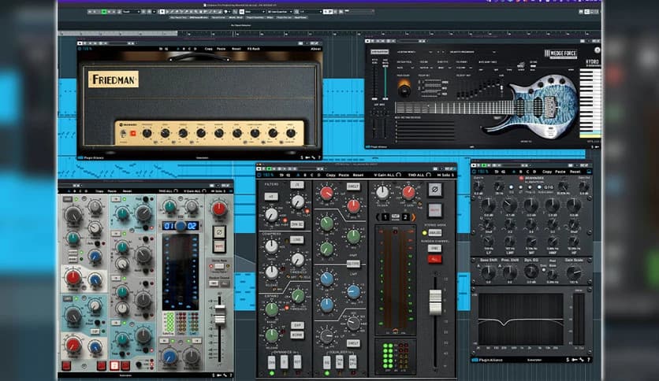Viewport: 659px width, 381px height.
Task: Click the Wedge Force logo in guitar plugin
Action: [x=560, y=54]
